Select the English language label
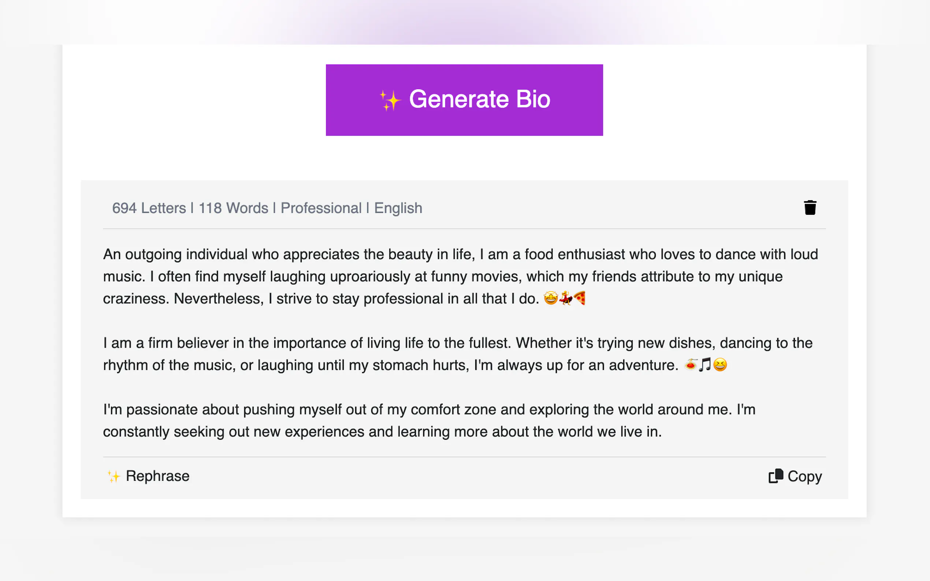The image size is (930, 581). [x=398, y=208]
